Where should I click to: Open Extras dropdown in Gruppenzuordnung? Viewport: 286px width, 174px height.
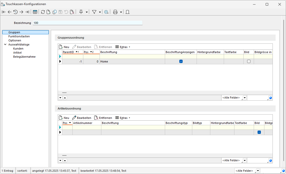coord(123,47)
